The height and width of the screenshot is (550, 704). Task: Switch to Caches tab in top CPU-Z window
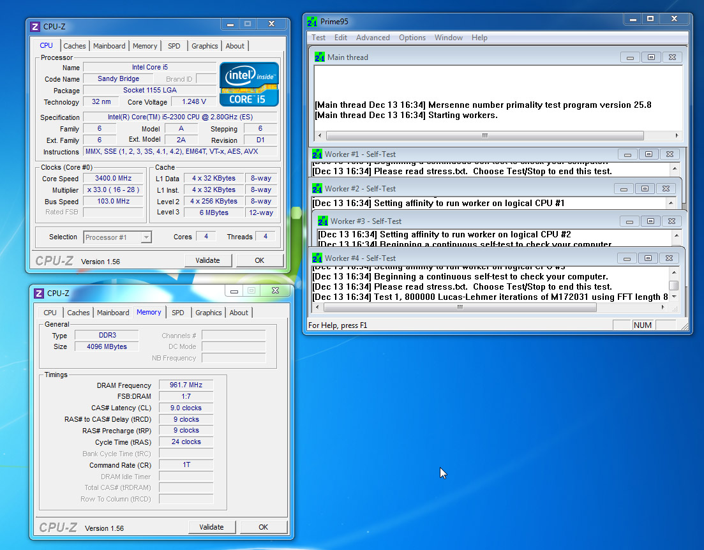point(75,46)
